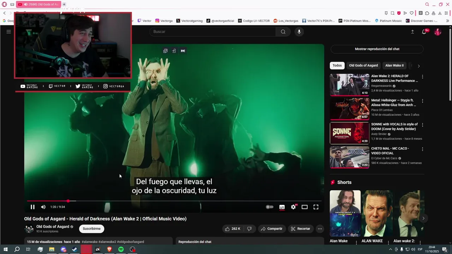Screen dimensions: 452x254
Task: Mute the video using the speaker icon
Action: coord(43,207)
